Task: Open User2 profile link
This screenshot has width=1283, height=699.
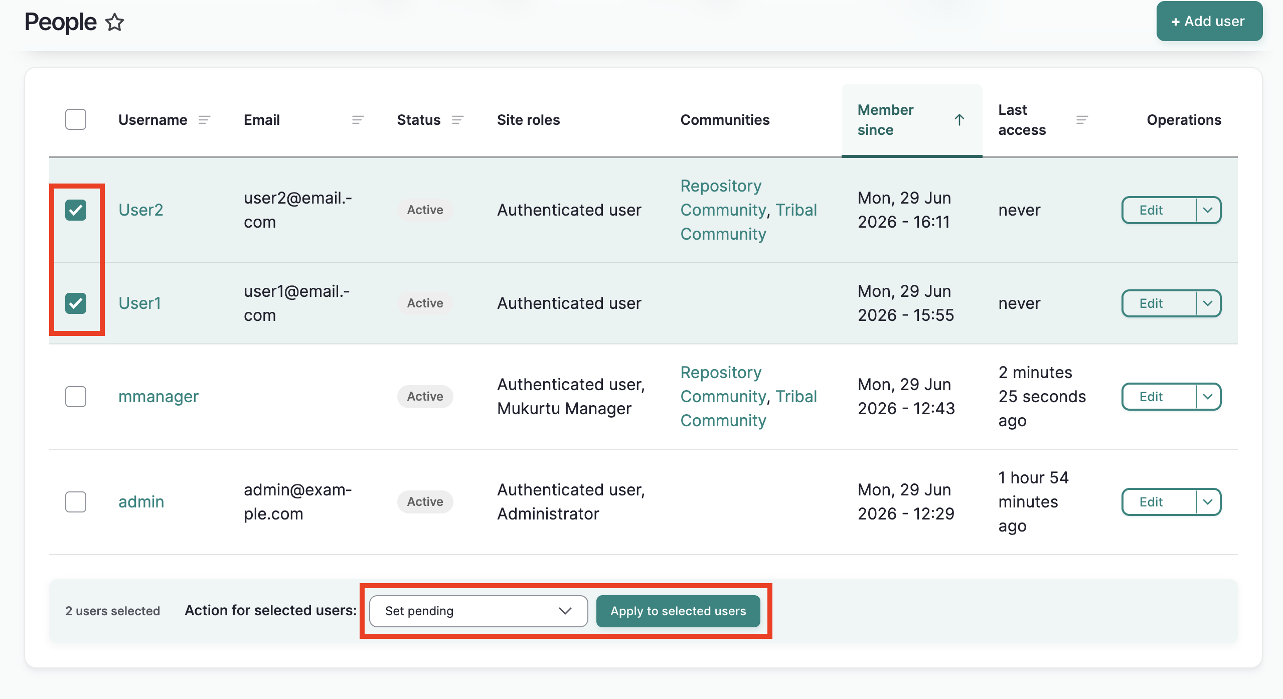Action: point(141,210)
